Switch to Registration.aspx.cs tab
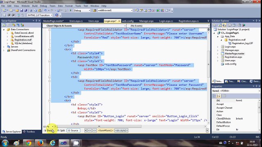 (189, 21)
